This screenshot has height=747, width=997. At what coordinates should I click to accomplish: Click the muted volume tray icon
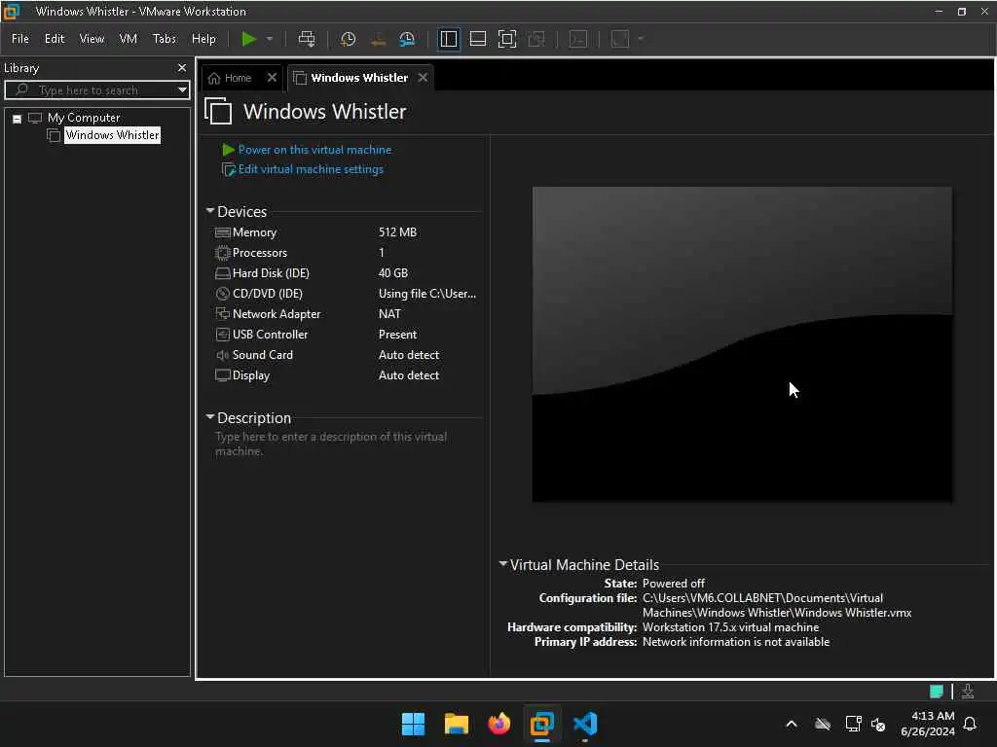click(x=878, y=724)
